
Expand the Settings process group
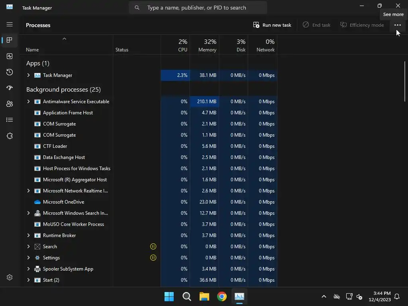point(28,258)
